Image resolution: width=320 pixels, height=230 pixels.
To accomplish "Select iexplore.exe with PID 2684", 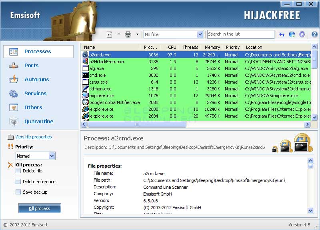I will pos(196,116).
